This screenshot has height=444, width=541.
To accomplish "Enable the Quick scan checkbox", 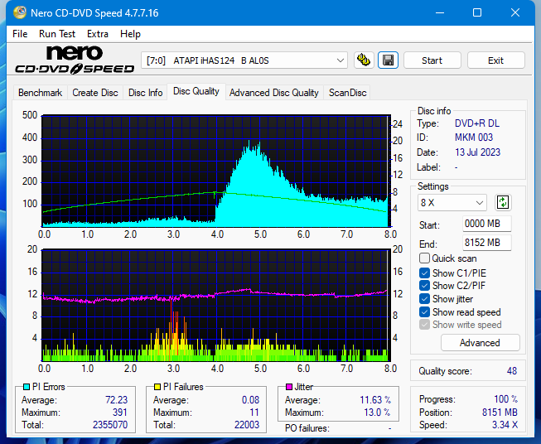I will (x=424, y=258).
